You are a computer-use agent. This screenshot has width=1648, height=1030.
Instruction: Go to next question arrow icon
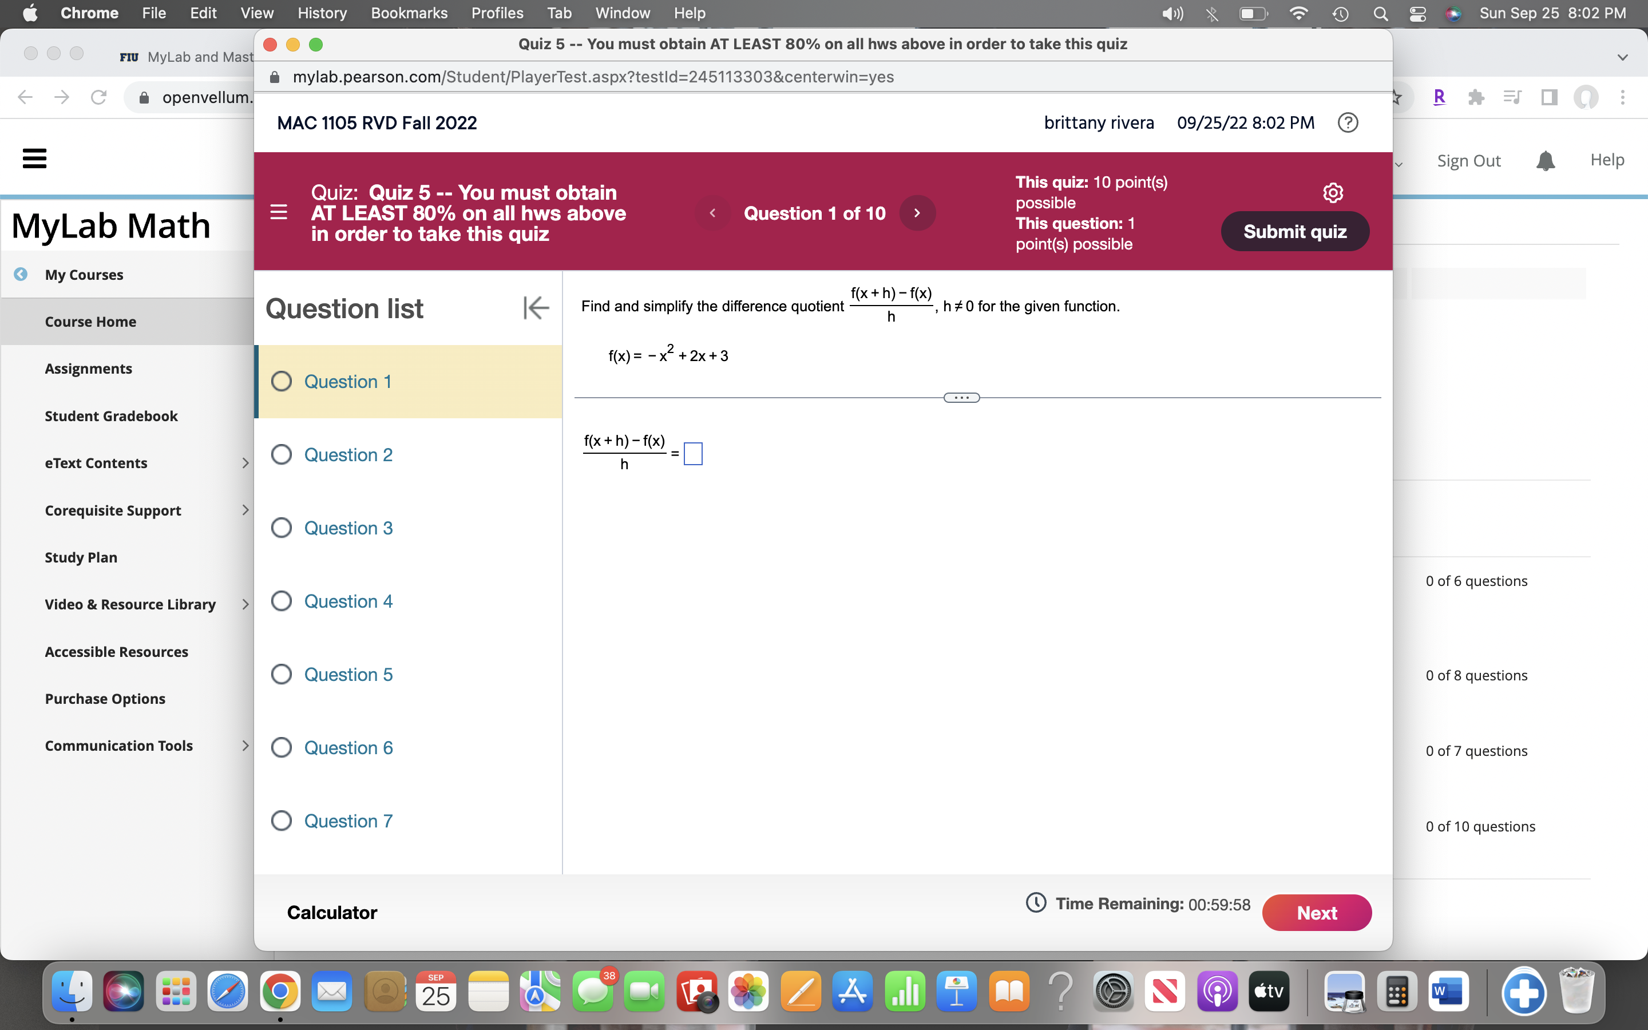click(x=917, y=213)
